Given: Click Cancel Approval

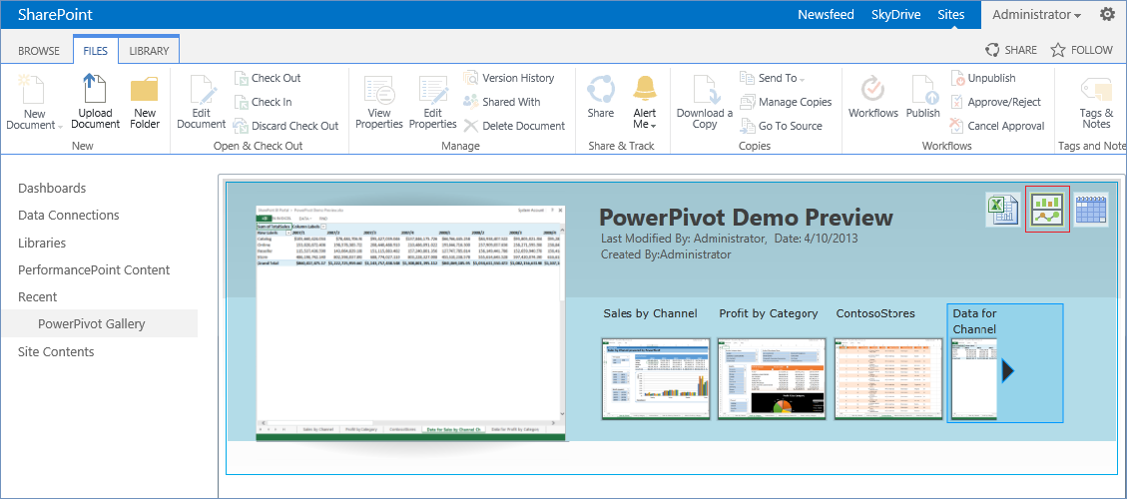Looking at the screenshot, I should click(x=997, y=126).
